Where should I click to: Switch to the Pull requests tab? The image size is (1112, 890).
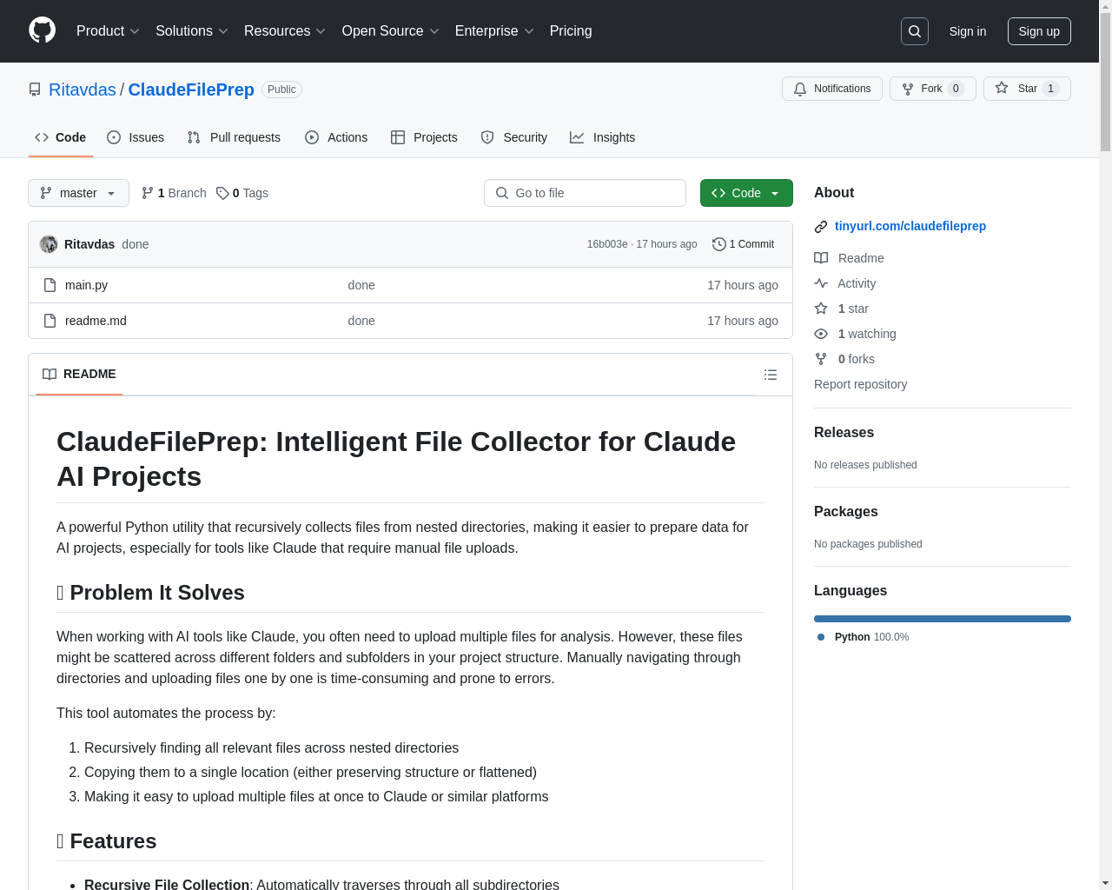[234, 137]
